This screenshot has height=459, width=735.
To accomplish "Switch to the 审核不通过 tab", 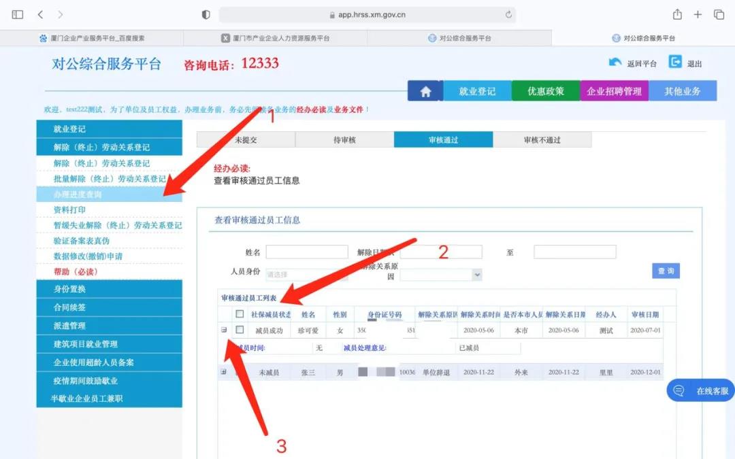I will pyautogui.click(x=542, y=139).
